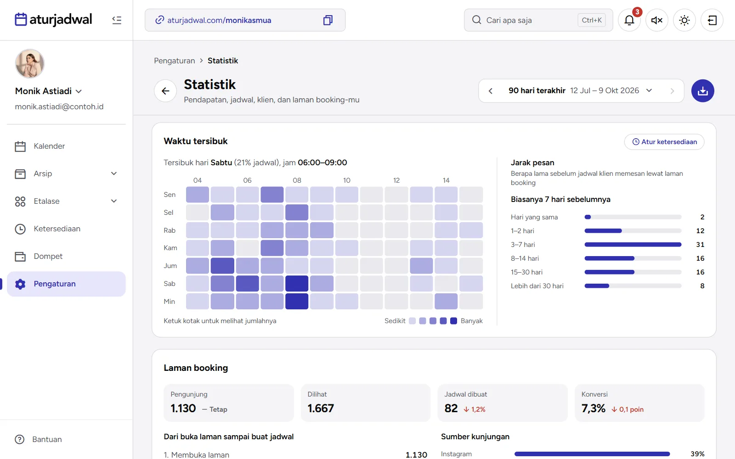Click the 3–7 hari bar
Image resolution: width=735 pixels, height=459 pixels.
[x=633, y=245]
